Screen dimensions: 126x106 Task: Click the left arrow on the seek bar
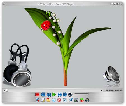tap(4, 90)
